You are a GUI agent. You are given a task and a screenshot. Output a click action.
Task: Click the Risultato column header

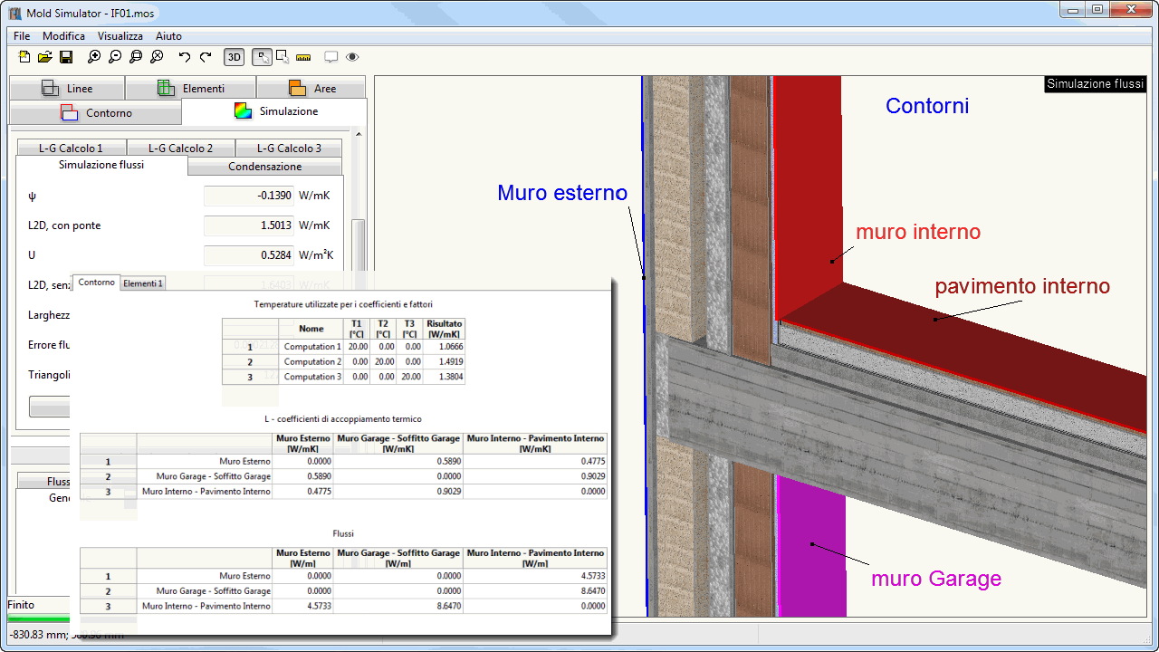[444, 329]
